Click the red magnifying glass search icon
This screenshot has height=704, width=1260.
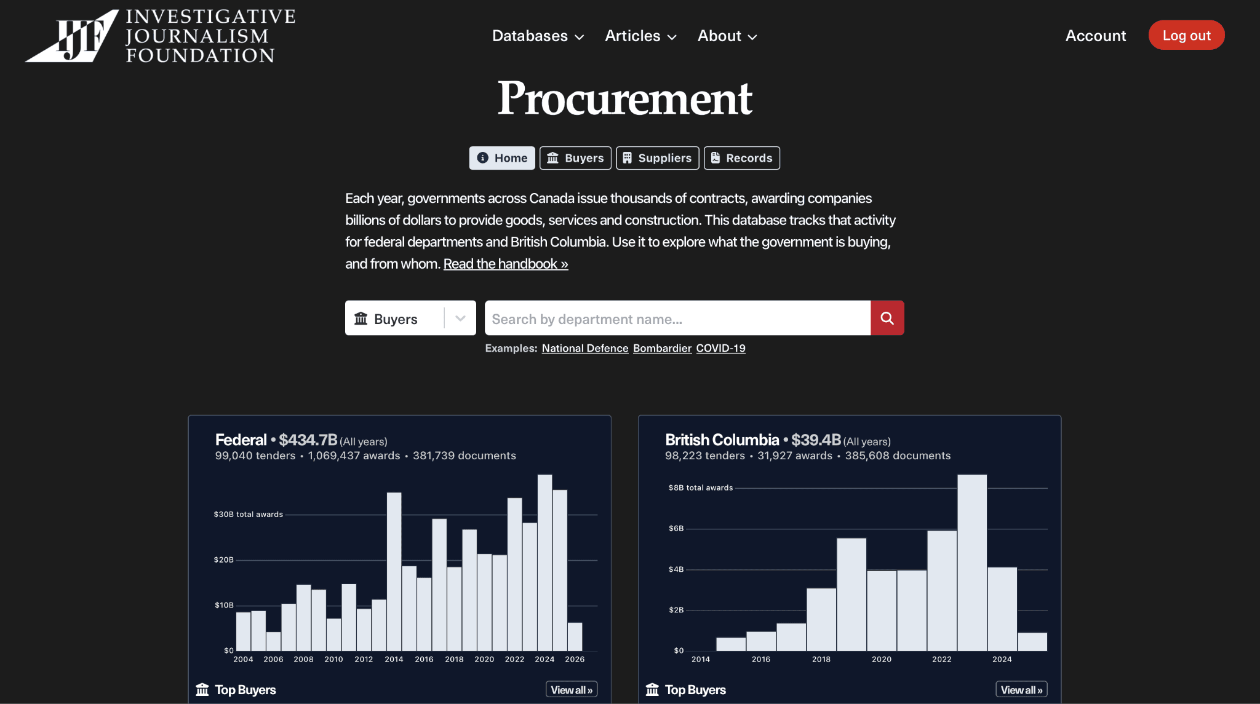pos(887,318)
